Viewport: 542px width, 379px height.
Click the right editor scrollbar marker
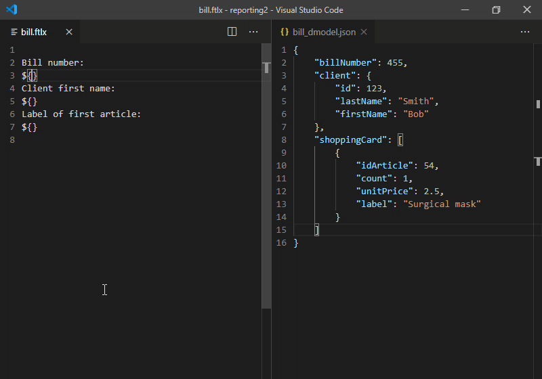(538, 104)
